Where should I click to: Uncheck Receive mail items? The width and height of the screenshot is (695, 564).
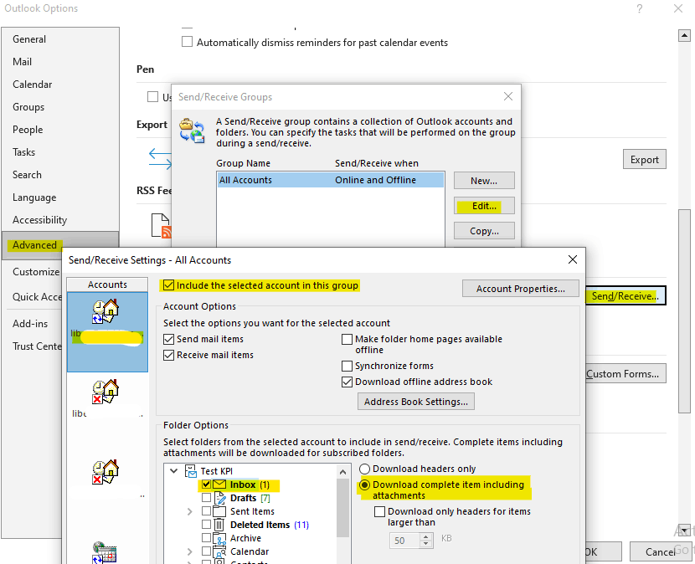(x=168, y=356)
